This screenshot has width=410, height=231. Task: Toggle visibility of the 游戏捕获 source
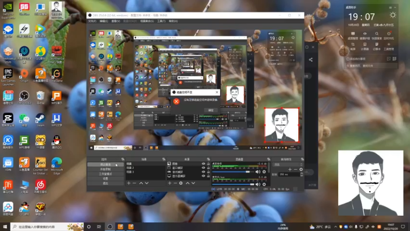coord(203,172)
